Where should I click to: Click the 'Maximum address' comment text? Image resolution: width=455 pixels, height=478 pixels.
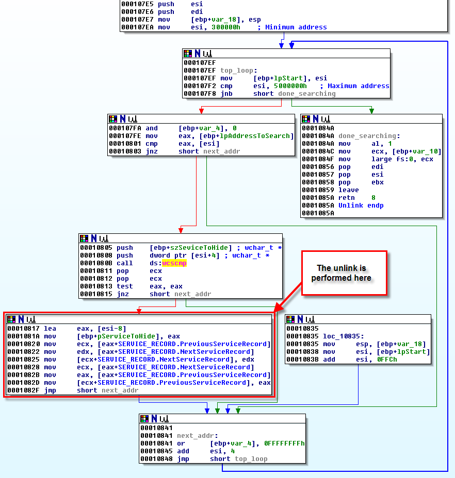point(358,86)
